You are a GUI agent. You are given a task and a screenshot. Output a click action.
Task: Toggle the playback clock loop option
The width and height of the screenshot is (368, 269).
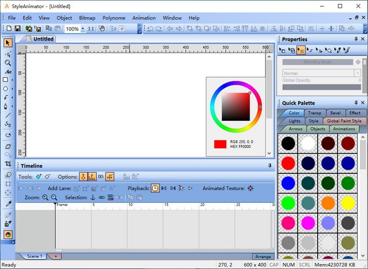coord(155,188)
